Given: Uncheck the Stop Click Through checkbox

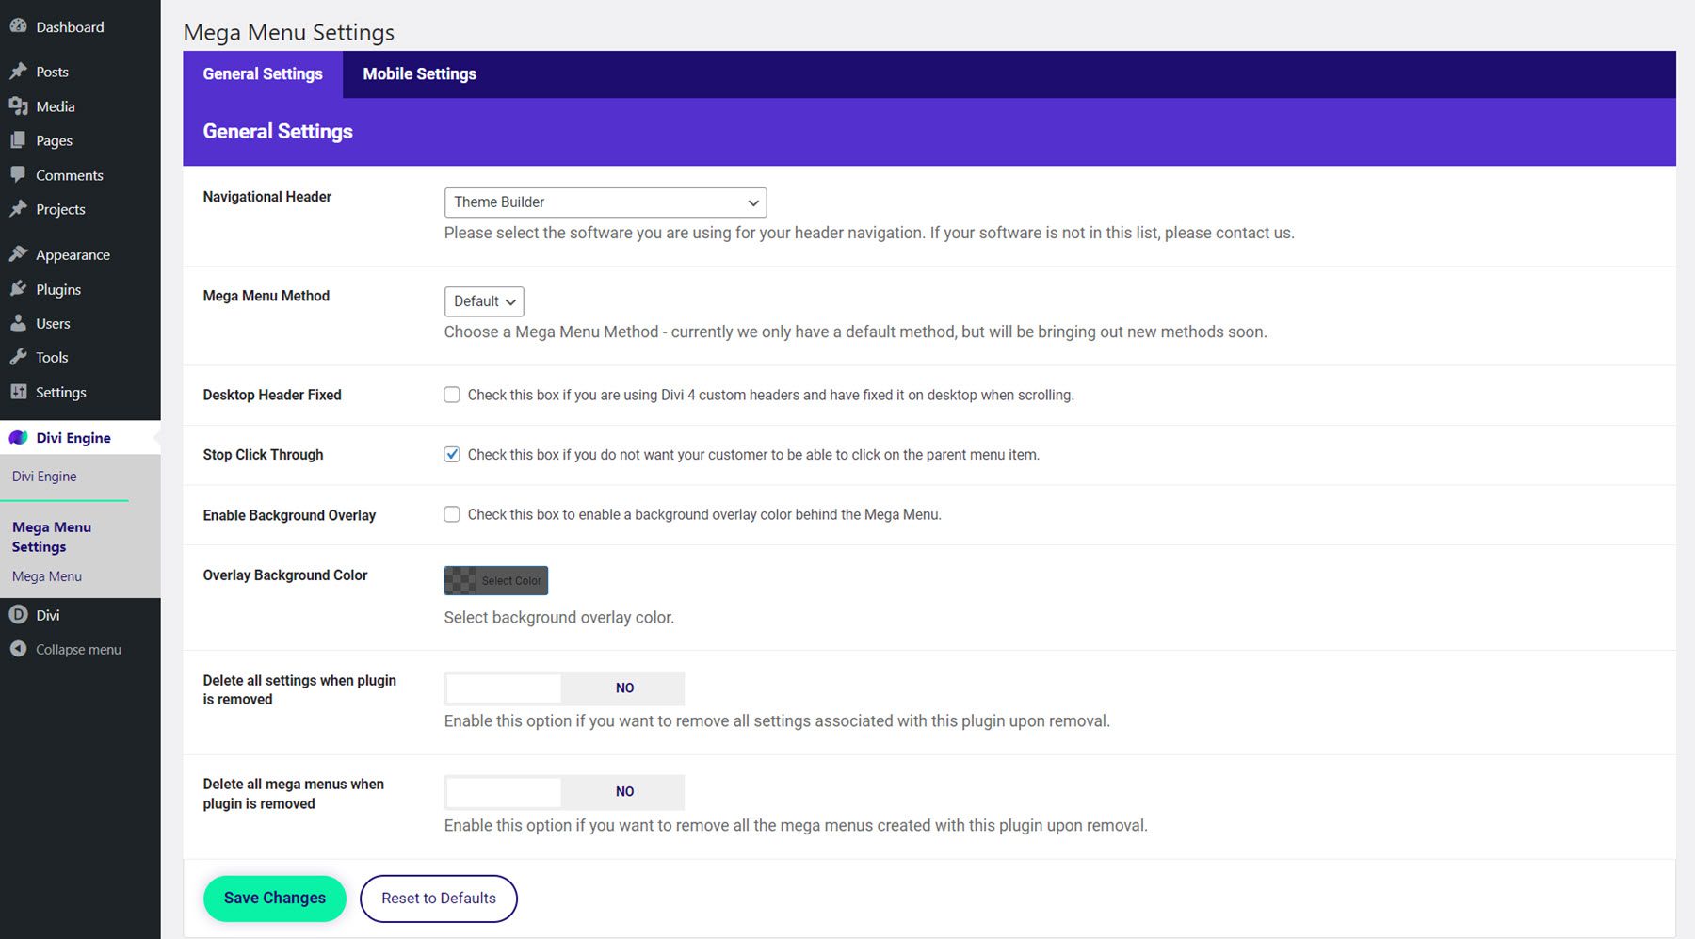Looking at the screenshot, I should point(452,454).
